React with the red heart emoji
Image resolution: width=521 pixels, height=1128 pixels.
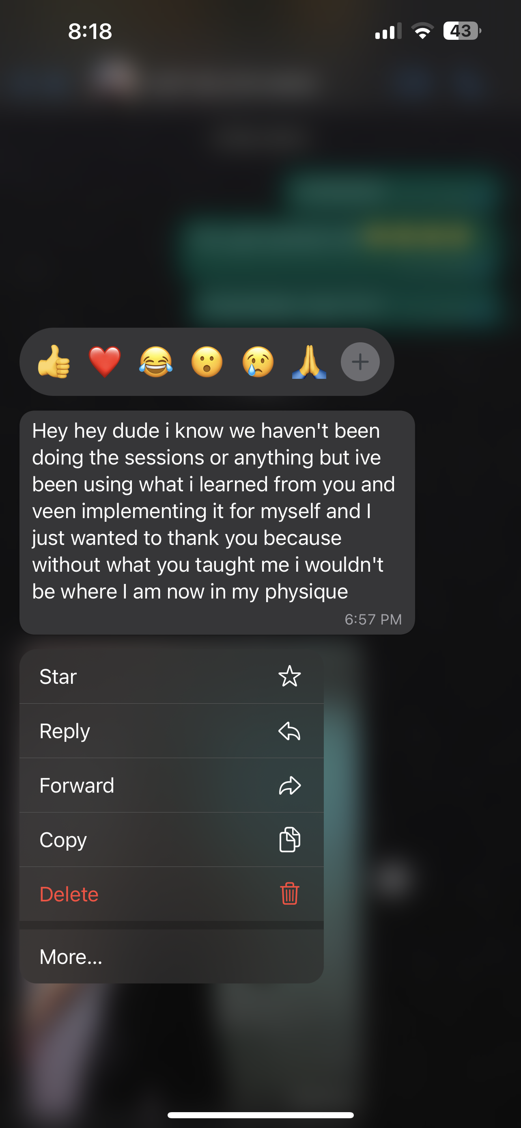tap(105, 362)
